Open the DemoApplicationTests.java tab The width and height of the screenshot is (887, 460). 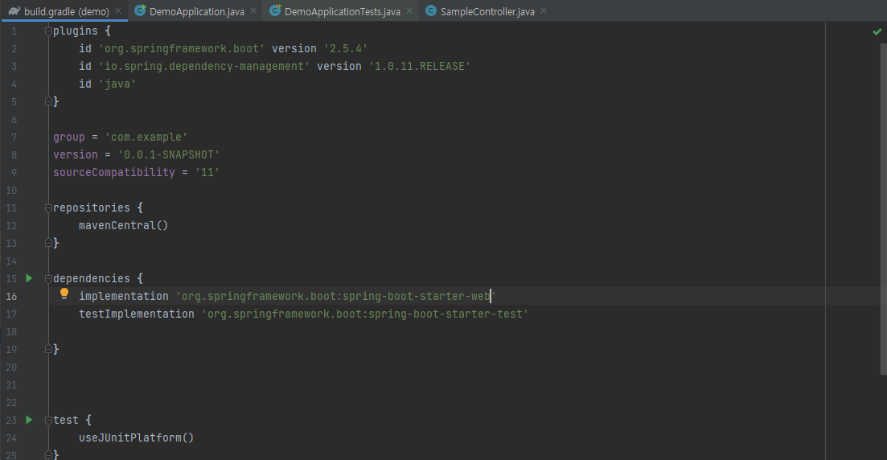[342, 11]
